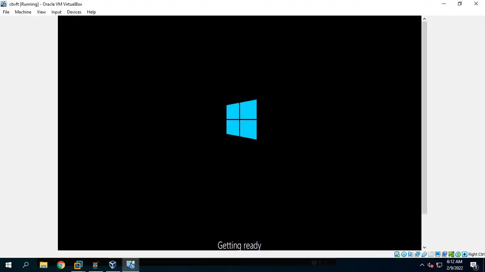Click the green CPU virtualization status icon
Viewport: 485px width, 272px height.
[451, 254]
